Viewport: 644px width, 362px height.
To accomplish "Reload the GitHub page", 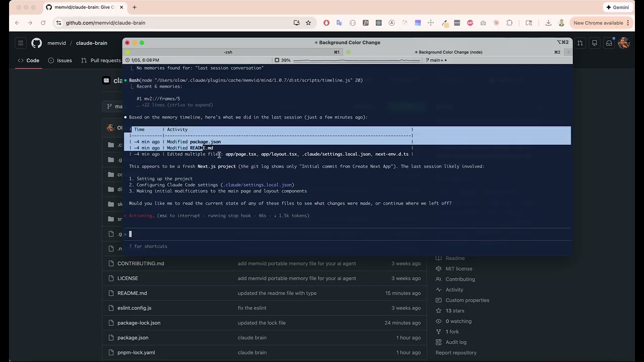I will coord(43,23).
